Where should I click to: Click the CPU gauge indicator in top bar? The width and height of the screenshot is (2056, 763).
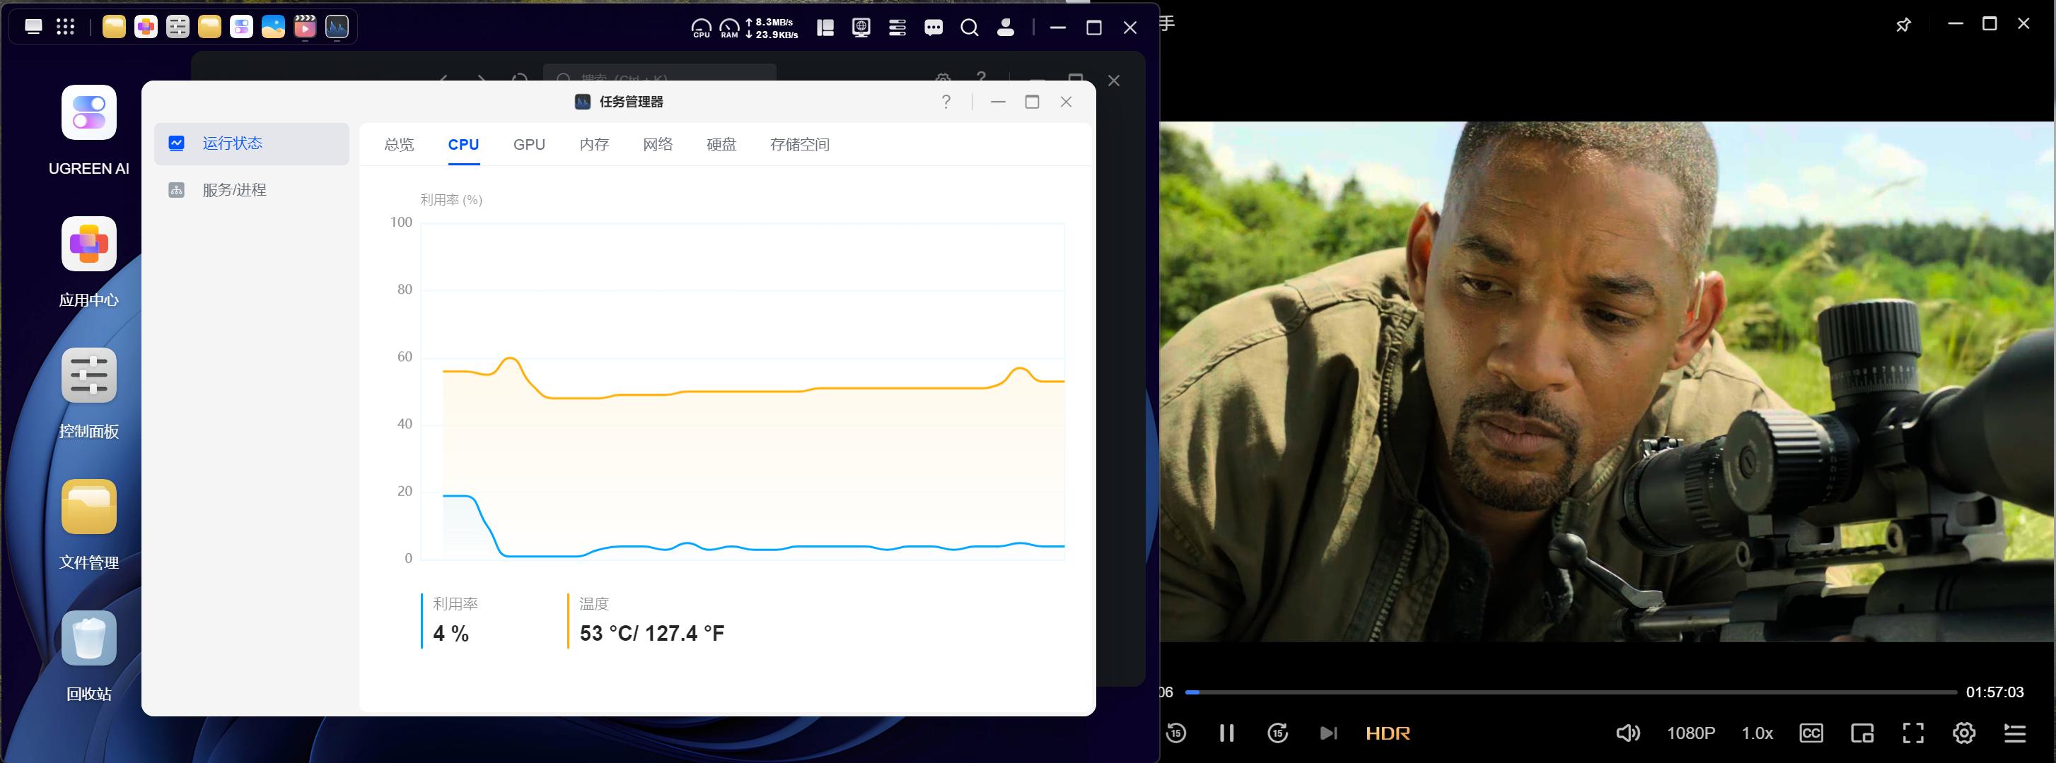pyautogui.click(x=702, y=28)
